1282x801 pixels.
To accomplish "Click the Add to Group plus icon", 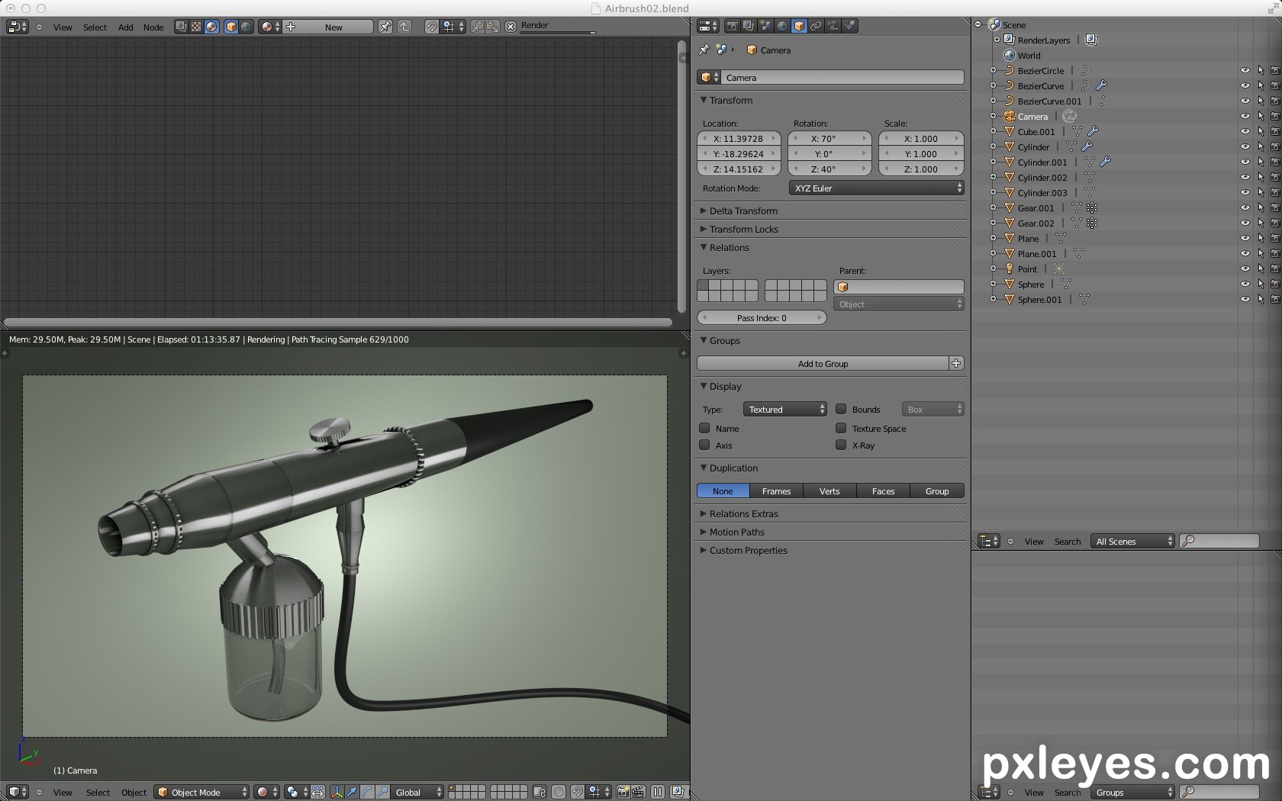I will tap(956, 363).
